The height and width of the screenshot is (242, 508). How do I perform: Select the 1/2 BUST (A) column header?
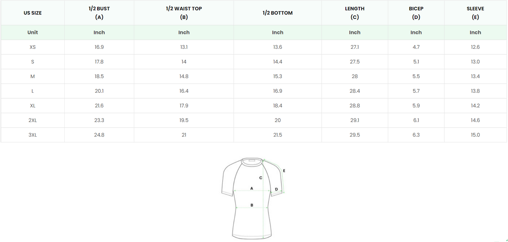pos(99,13)
